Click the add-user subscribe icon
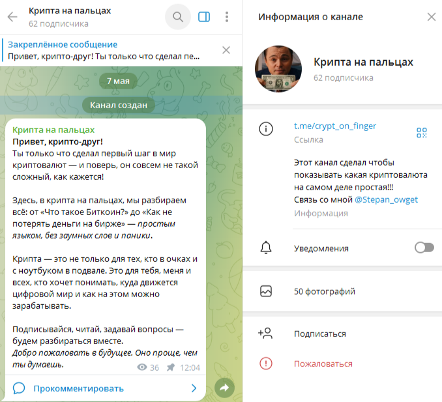 pos(265,334)
